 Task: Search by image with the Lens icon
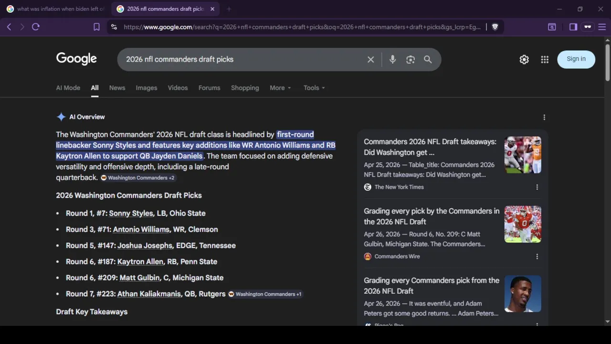click(411, 60)
